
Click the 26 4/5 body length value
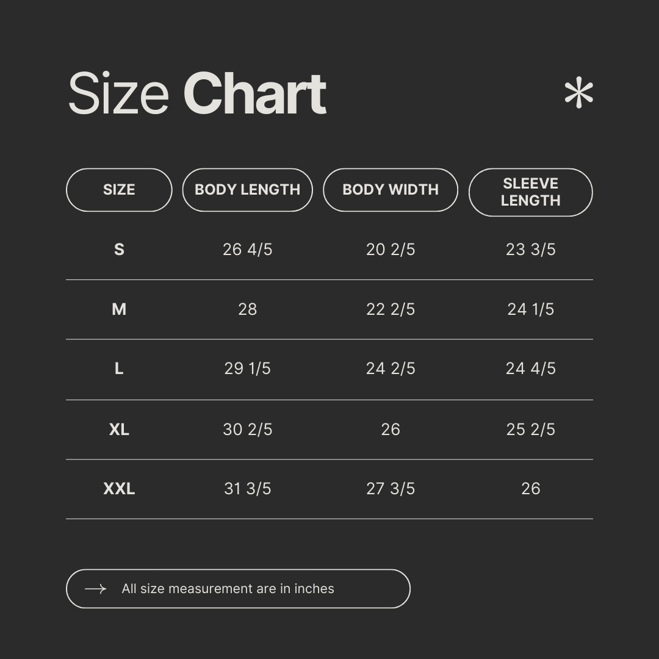[247, 250]
